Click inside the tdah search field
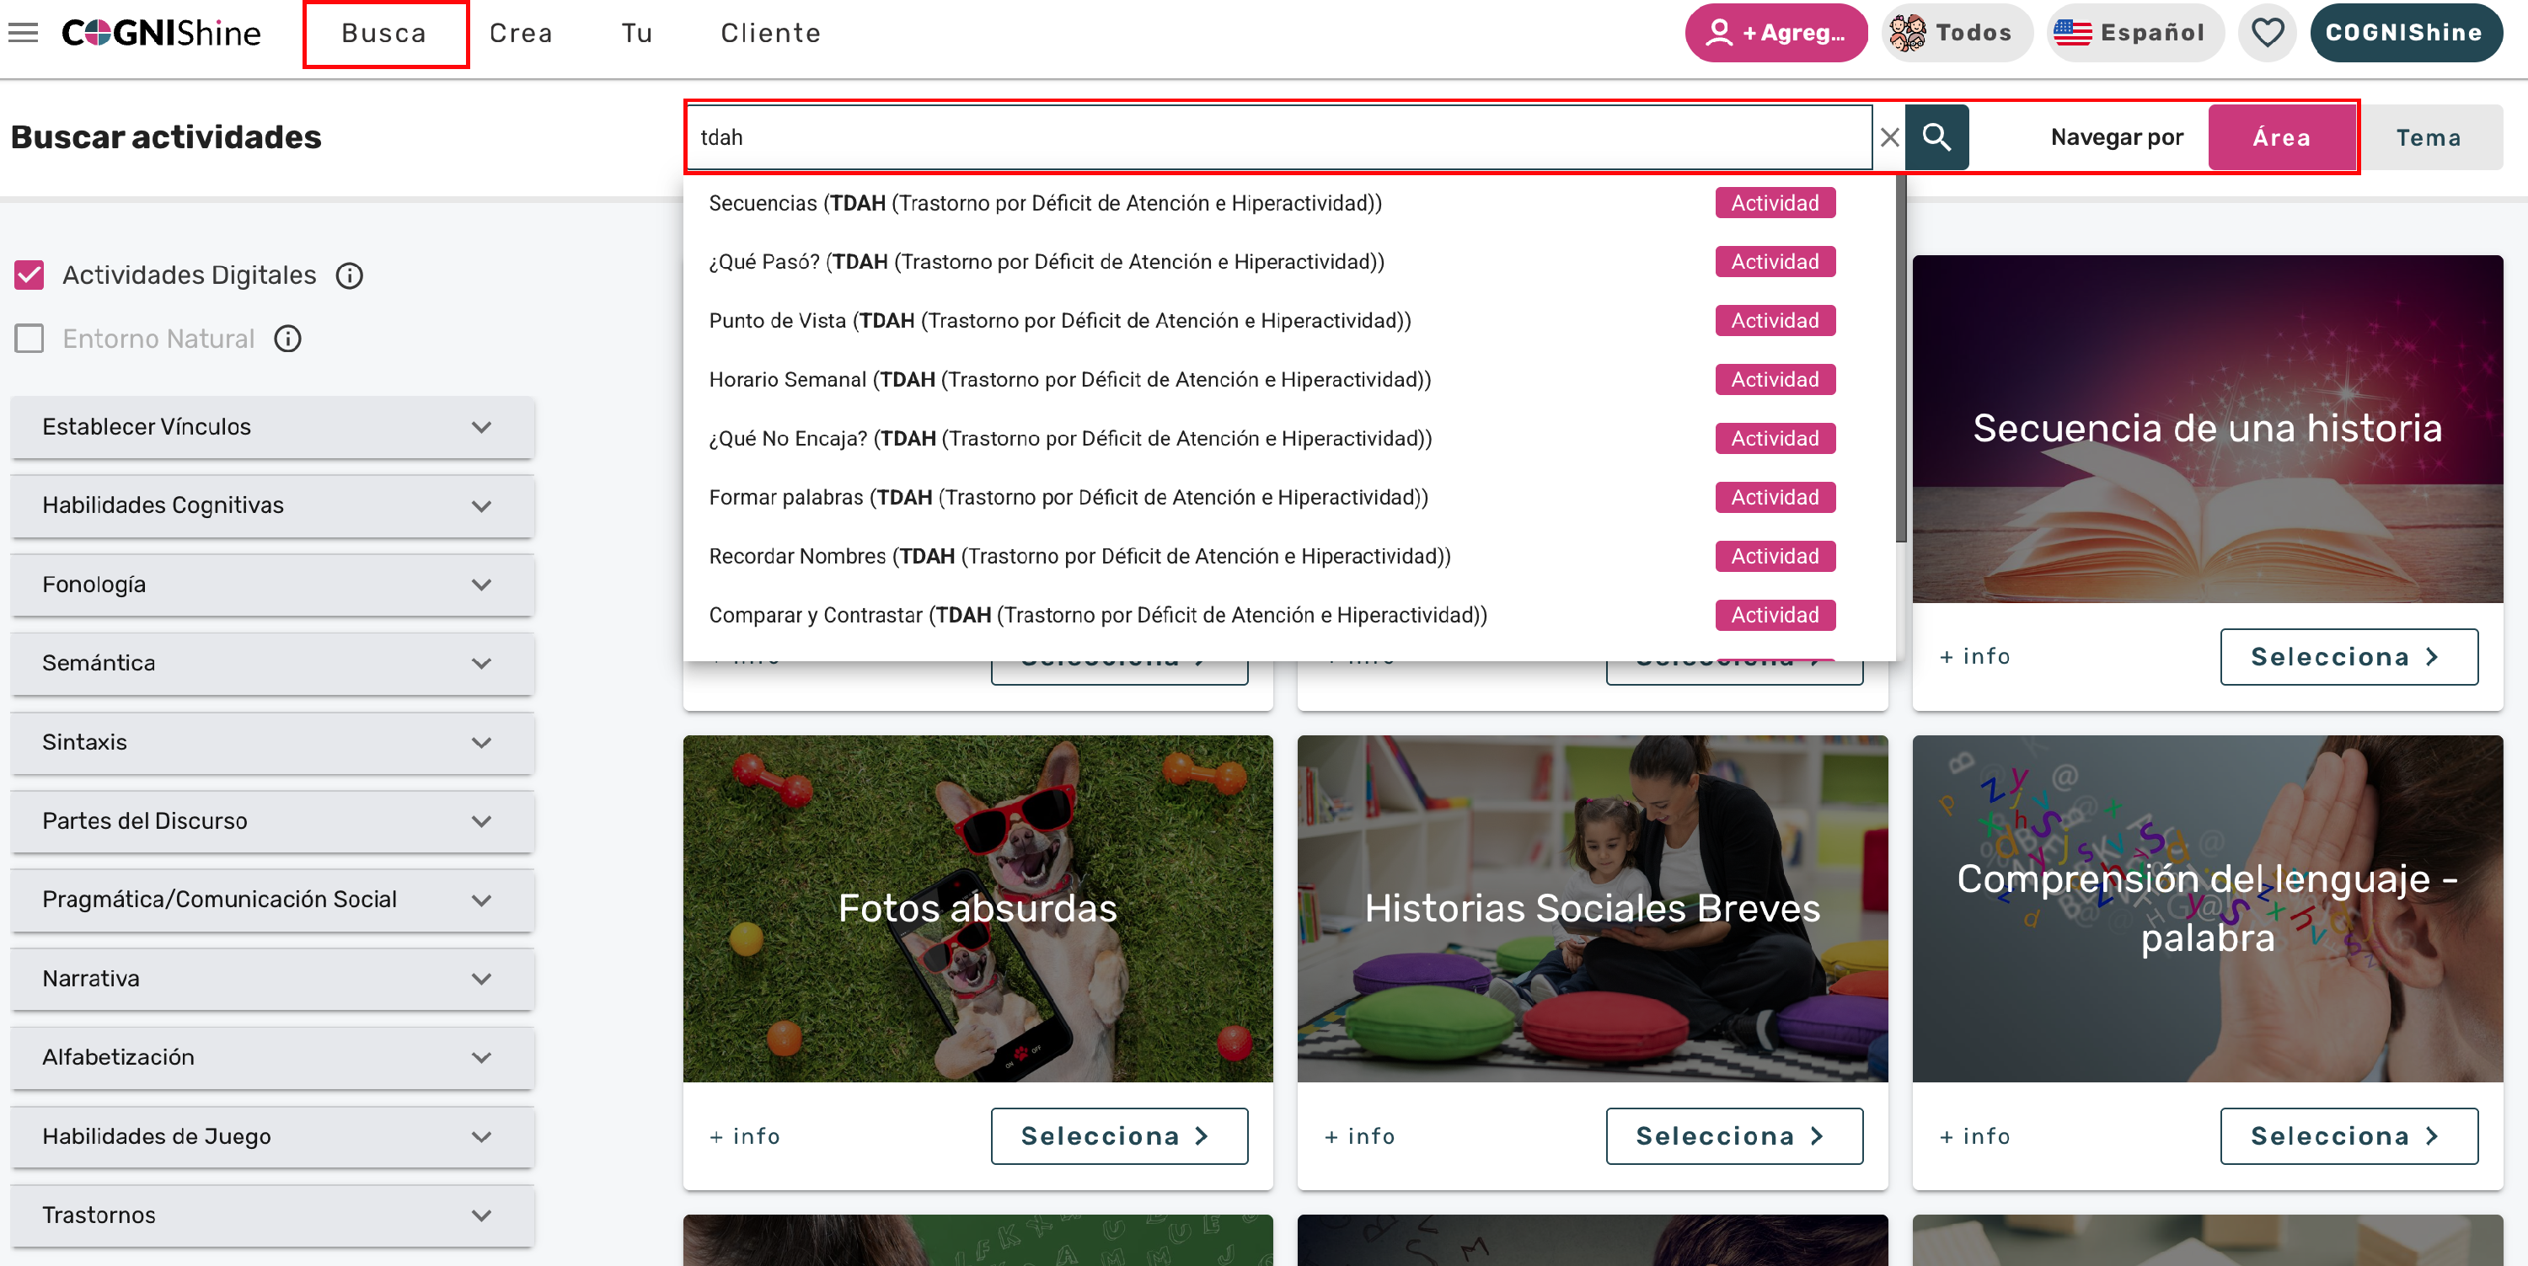The height and width of the screenshot is (1266, 2528). click(1280, 137)
